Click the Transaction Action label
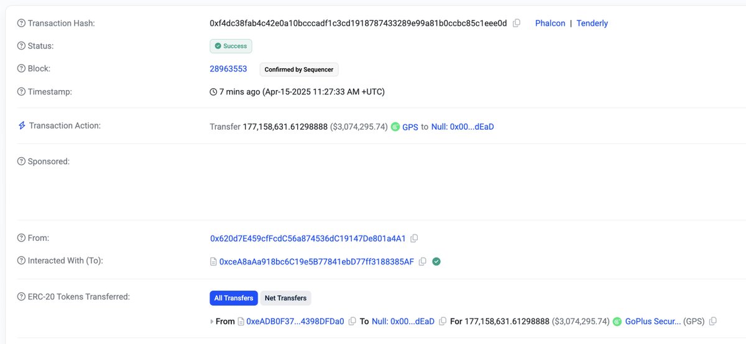This screenshot has width=746, height=344. click(65, 125)
